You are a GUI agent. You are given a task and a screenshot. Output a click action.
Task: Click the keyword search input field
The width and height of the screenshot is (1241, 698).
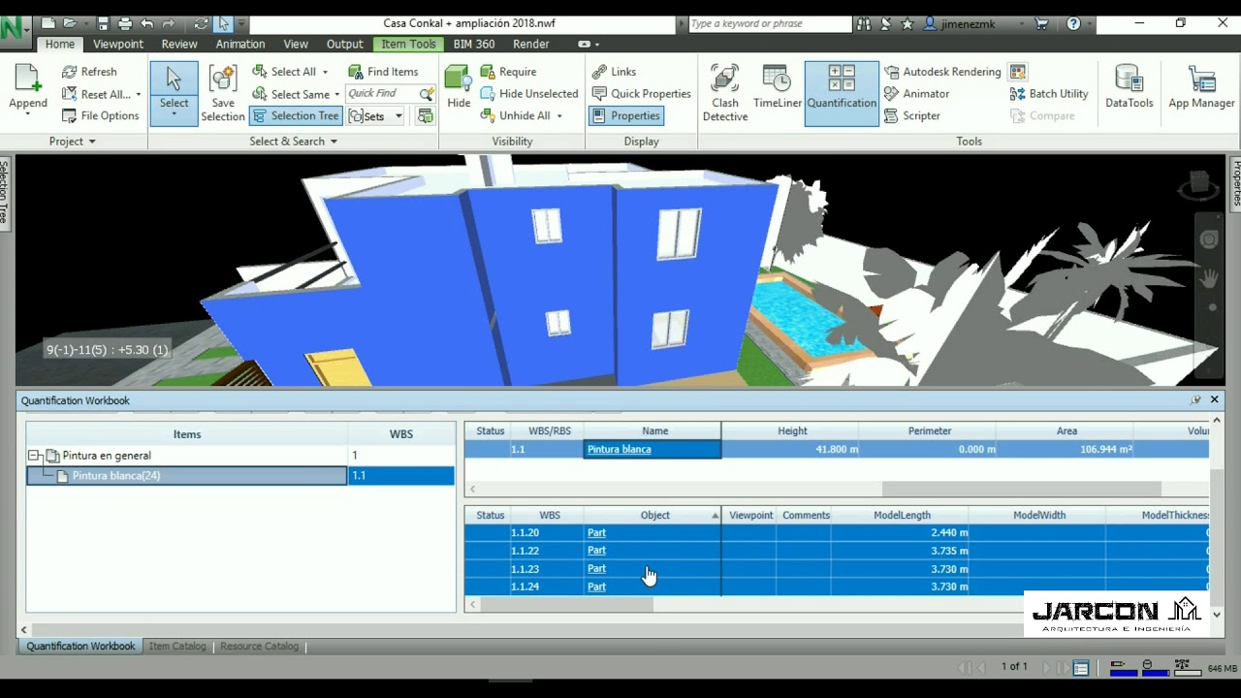click(770, 23)
